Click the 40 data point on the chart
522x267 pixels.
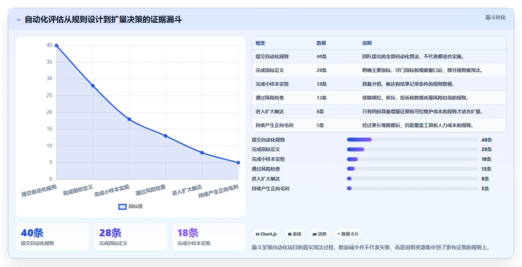pyautogui.click(x=57, y=46)
